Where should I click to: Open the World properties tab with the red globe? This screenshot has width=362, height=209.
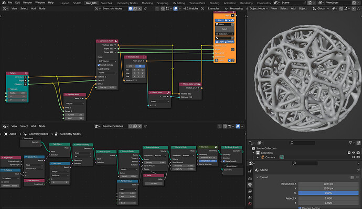(250, 203)
